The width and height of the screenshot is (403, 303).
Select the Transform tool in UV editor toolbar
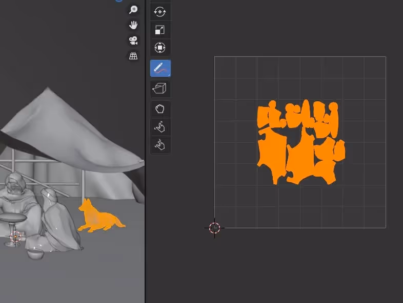[160, 48]
